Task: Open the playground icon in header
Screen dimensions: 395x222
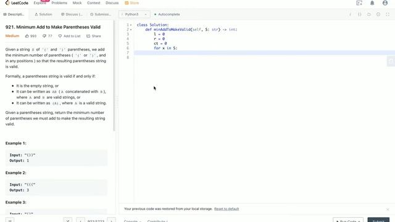Action: click(359, 3)
